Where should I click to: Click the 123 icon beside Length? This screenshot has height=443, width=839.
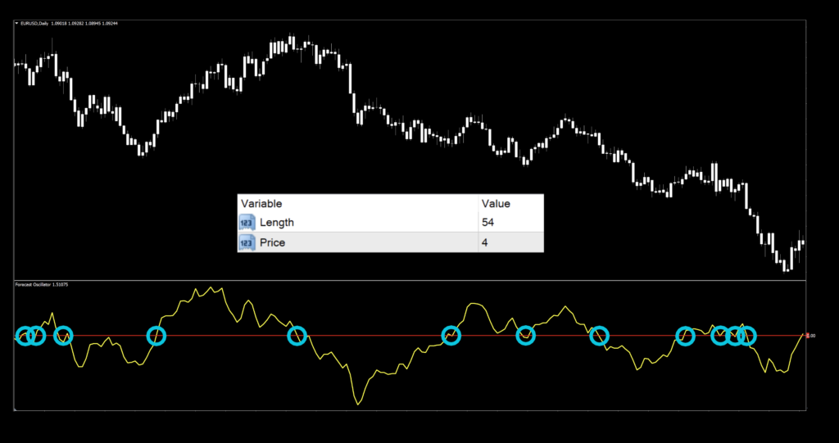pyautogui.click(x=247, y=223)
